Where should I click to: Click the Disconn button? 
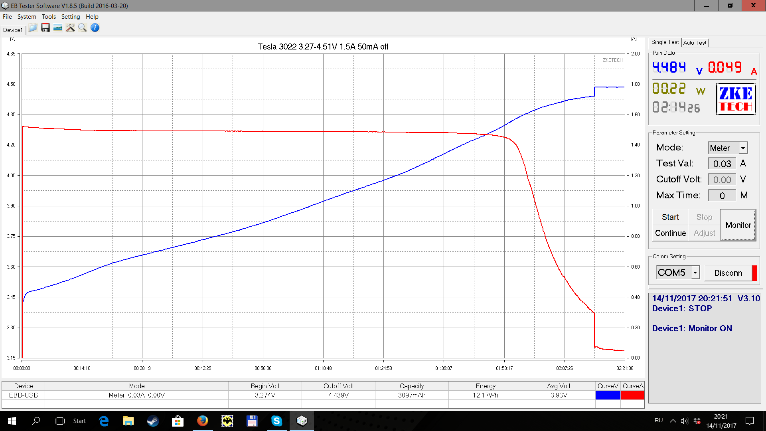pyautogui.click(x=728, y=273)
